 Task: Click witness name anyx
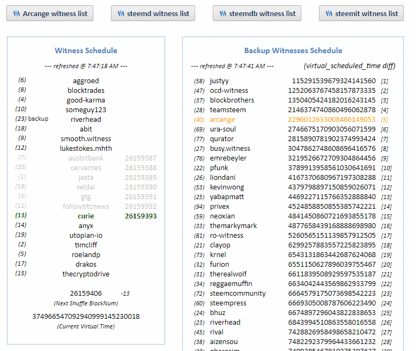coord(86,226)
